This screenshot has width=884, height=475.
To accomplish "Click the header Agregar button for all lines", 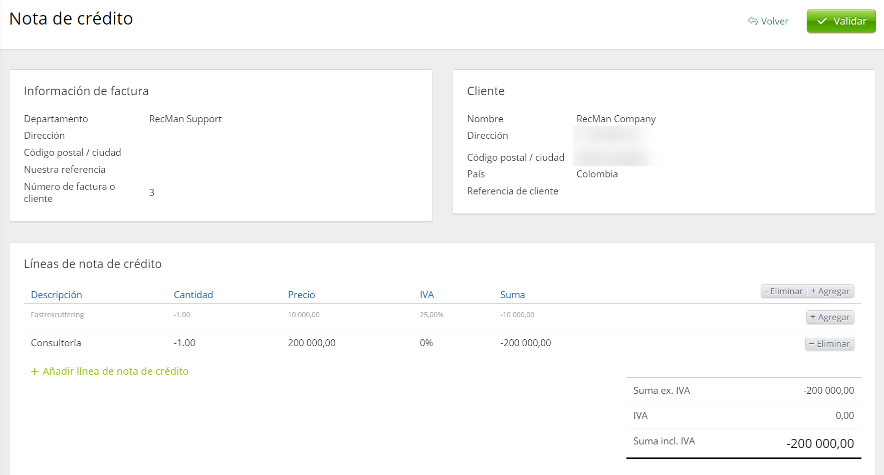I will (830, 291).
